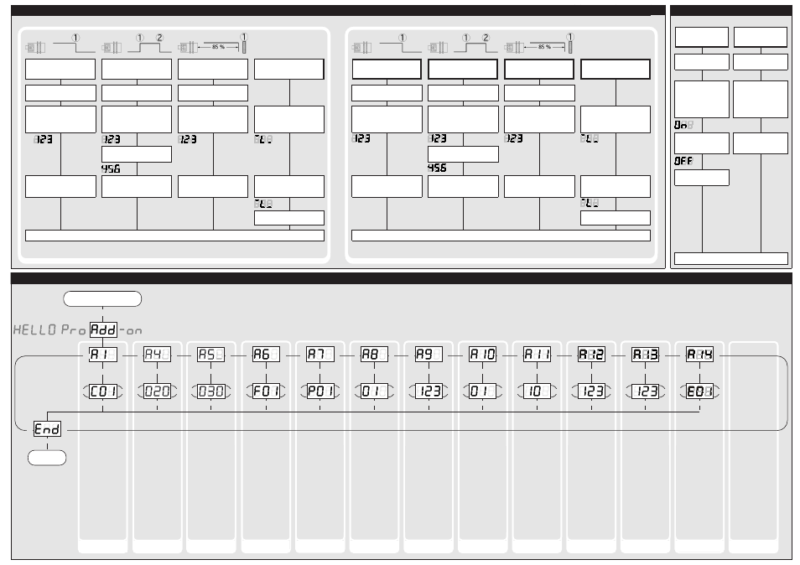Open the C01 value selector under A1
The image size is (800, 565).
coord(103,391)
